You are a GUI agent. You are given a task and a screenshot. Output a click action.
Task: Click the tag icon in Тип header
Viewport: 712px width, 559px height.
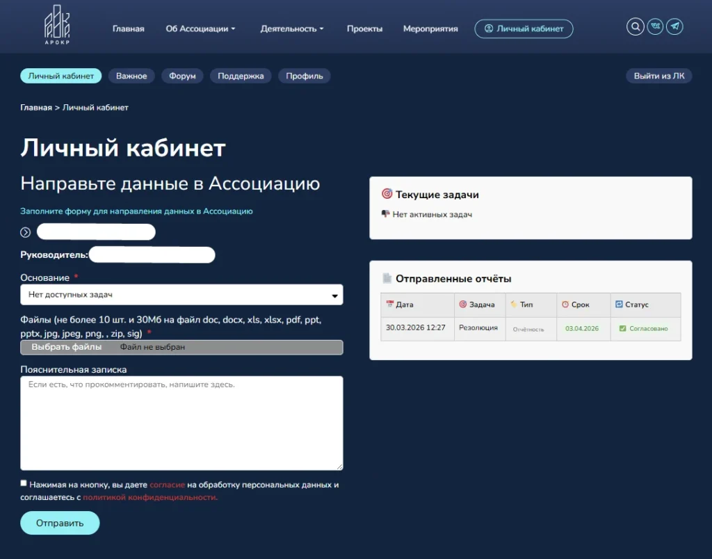pos(514,305)
